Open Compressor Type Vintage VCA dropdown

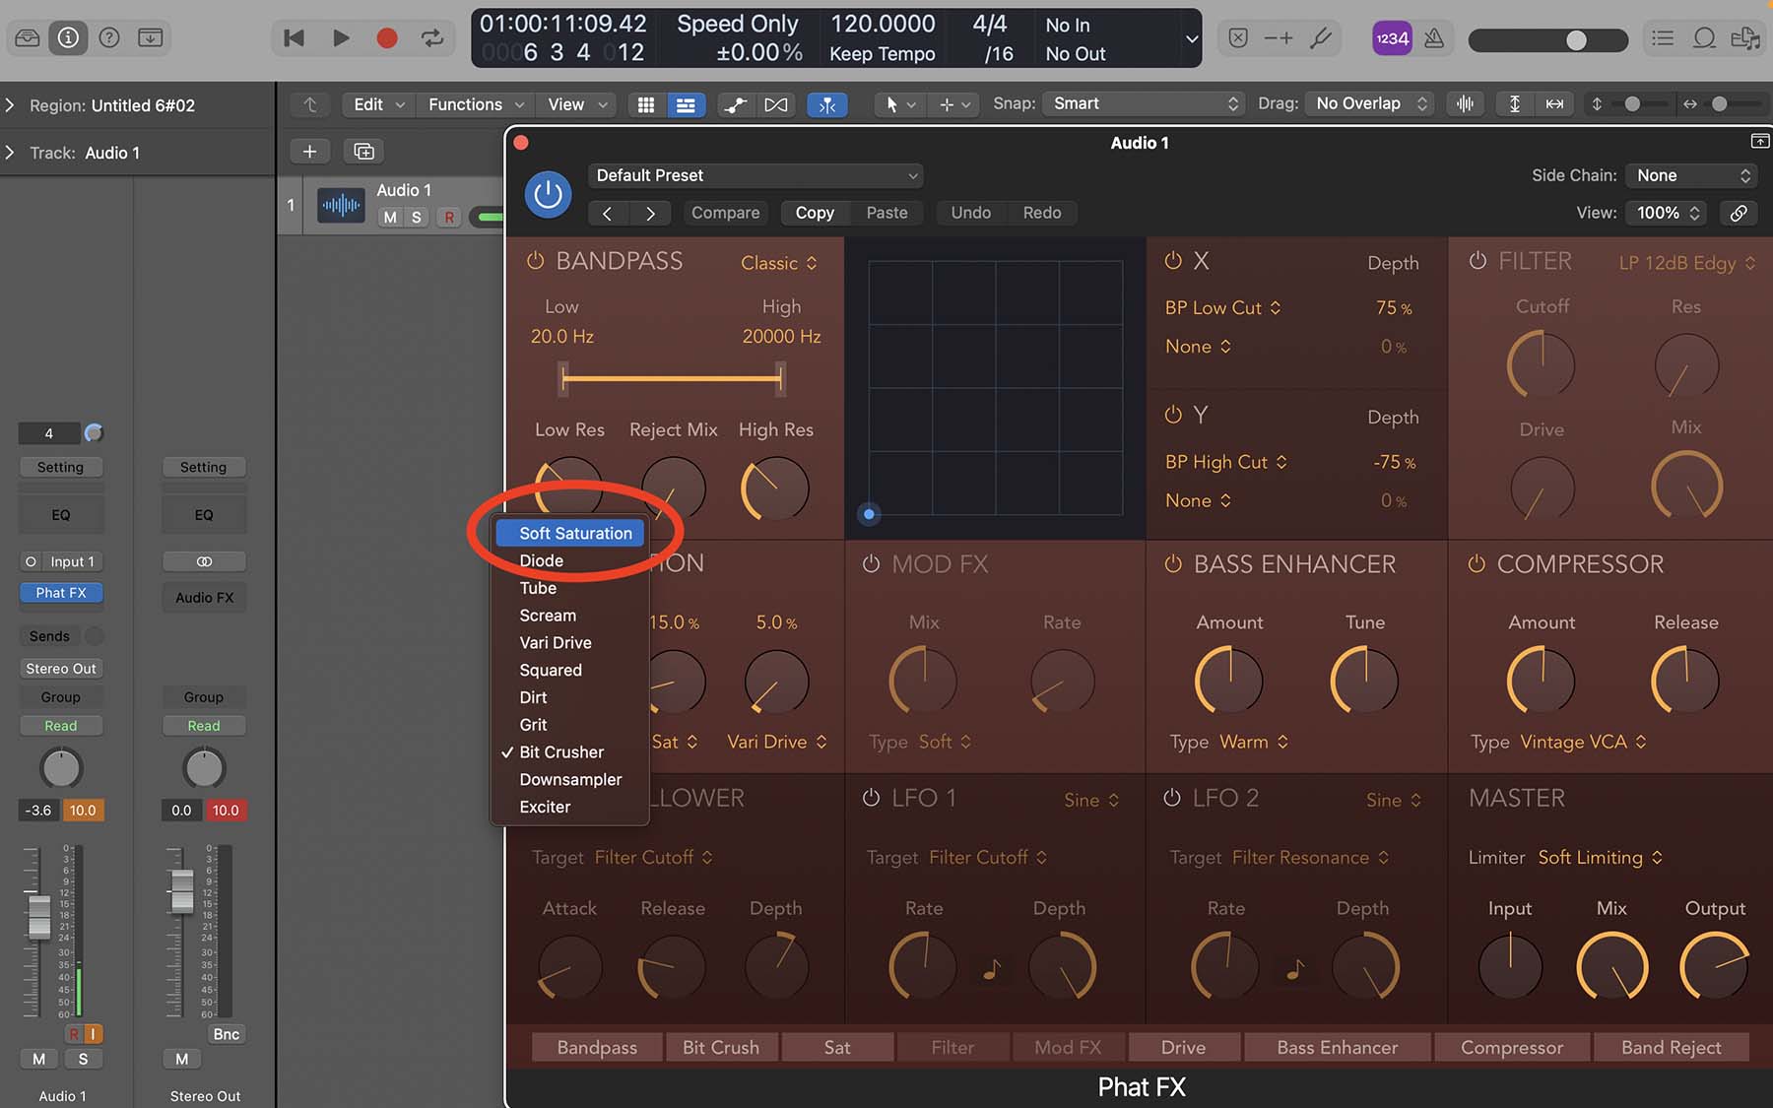(1583, 742)
